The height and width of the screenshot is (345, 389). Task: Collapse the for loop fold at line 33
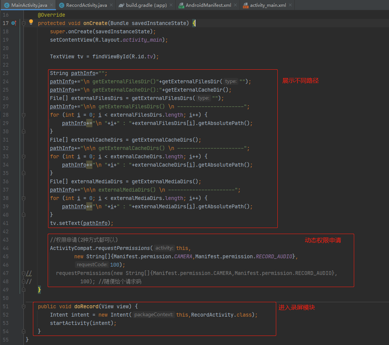coord(23,157)
